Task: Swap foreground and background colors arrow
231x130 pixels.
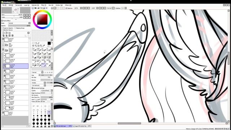Action: tap(52, 43)
